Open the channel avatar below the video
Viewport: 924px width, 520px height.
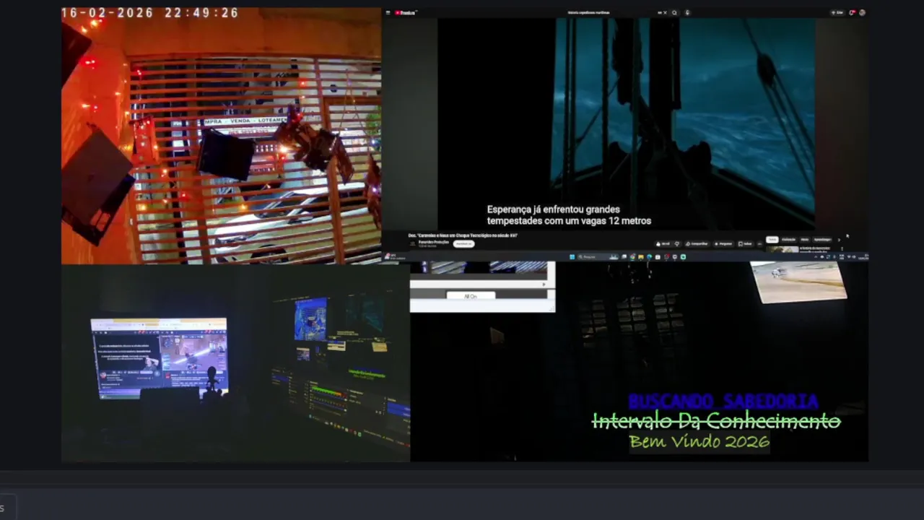[412, 244]
